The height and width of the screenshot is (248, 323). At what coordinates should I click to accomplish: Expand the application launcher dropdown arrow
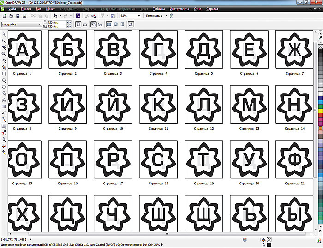click(x=108, y=16)
